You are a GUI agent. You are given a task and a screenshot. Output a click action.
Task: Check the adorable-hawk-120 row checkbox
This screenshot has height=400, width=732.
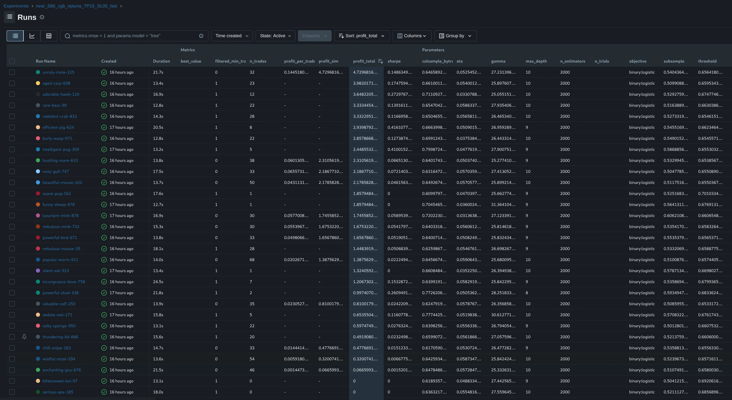12,94
